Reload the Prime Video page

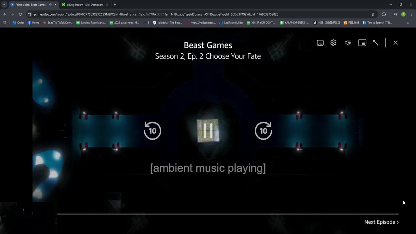[x=20, y=14]
